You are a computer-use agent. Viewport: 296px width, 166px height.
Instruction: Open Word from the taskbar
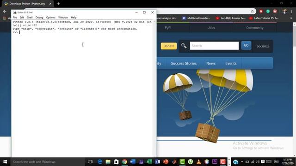tap(133, 162)
